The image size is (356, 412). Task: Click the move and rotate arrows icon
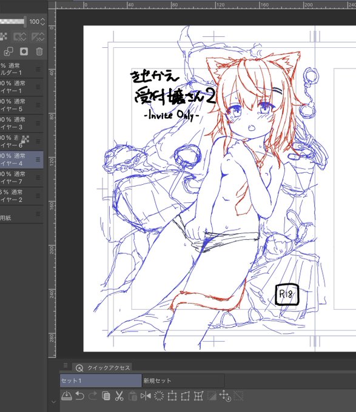point(225,396)
